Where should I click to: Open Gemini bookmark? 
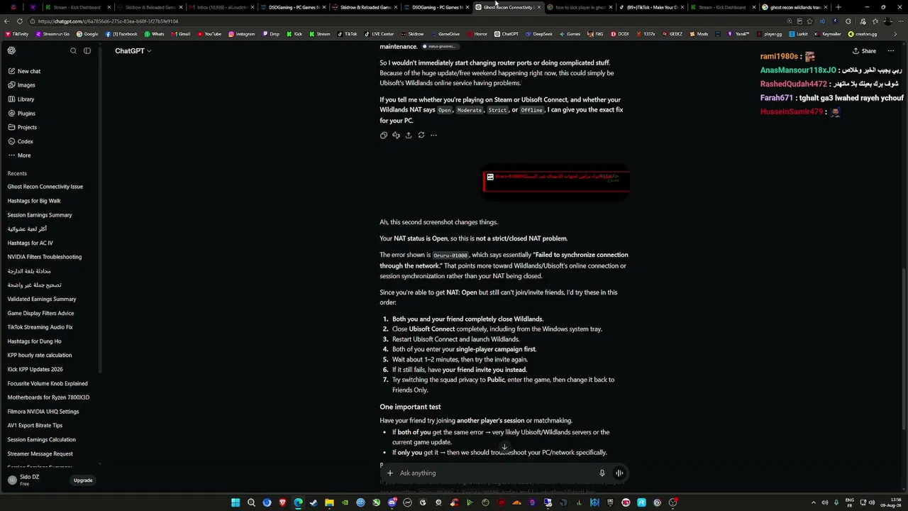click(569, 34)
